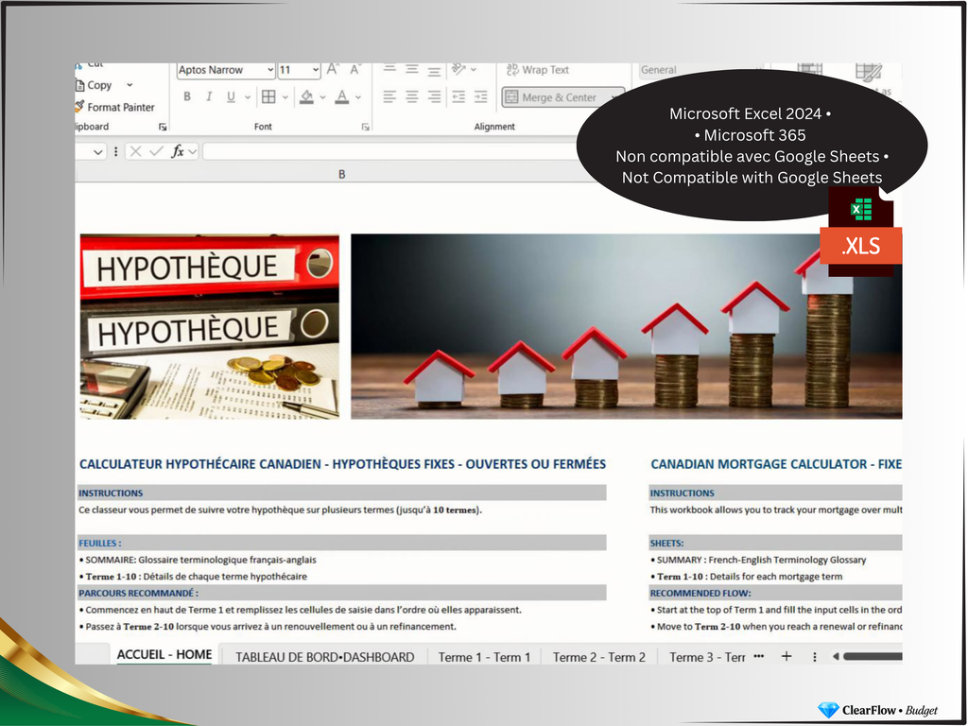Expand the Orientation dropdown arrow
Viewport: 968px width, 726px height.
(x=474, y=70)
